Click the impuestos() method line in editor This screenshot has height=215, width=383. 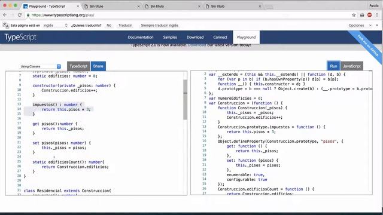tap(57, 105)
